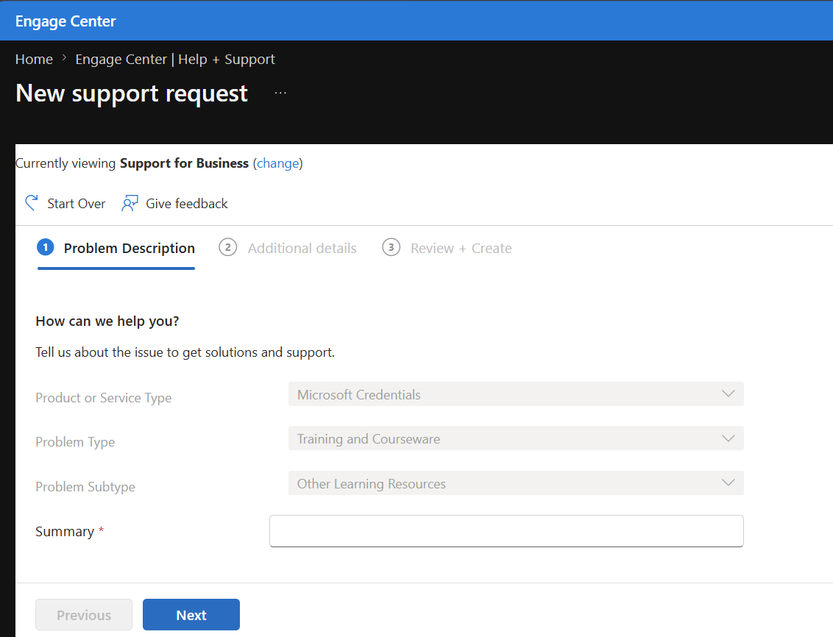Click the Support for Business text
This screenshot has height=637, width=833.
click(185, 163)
